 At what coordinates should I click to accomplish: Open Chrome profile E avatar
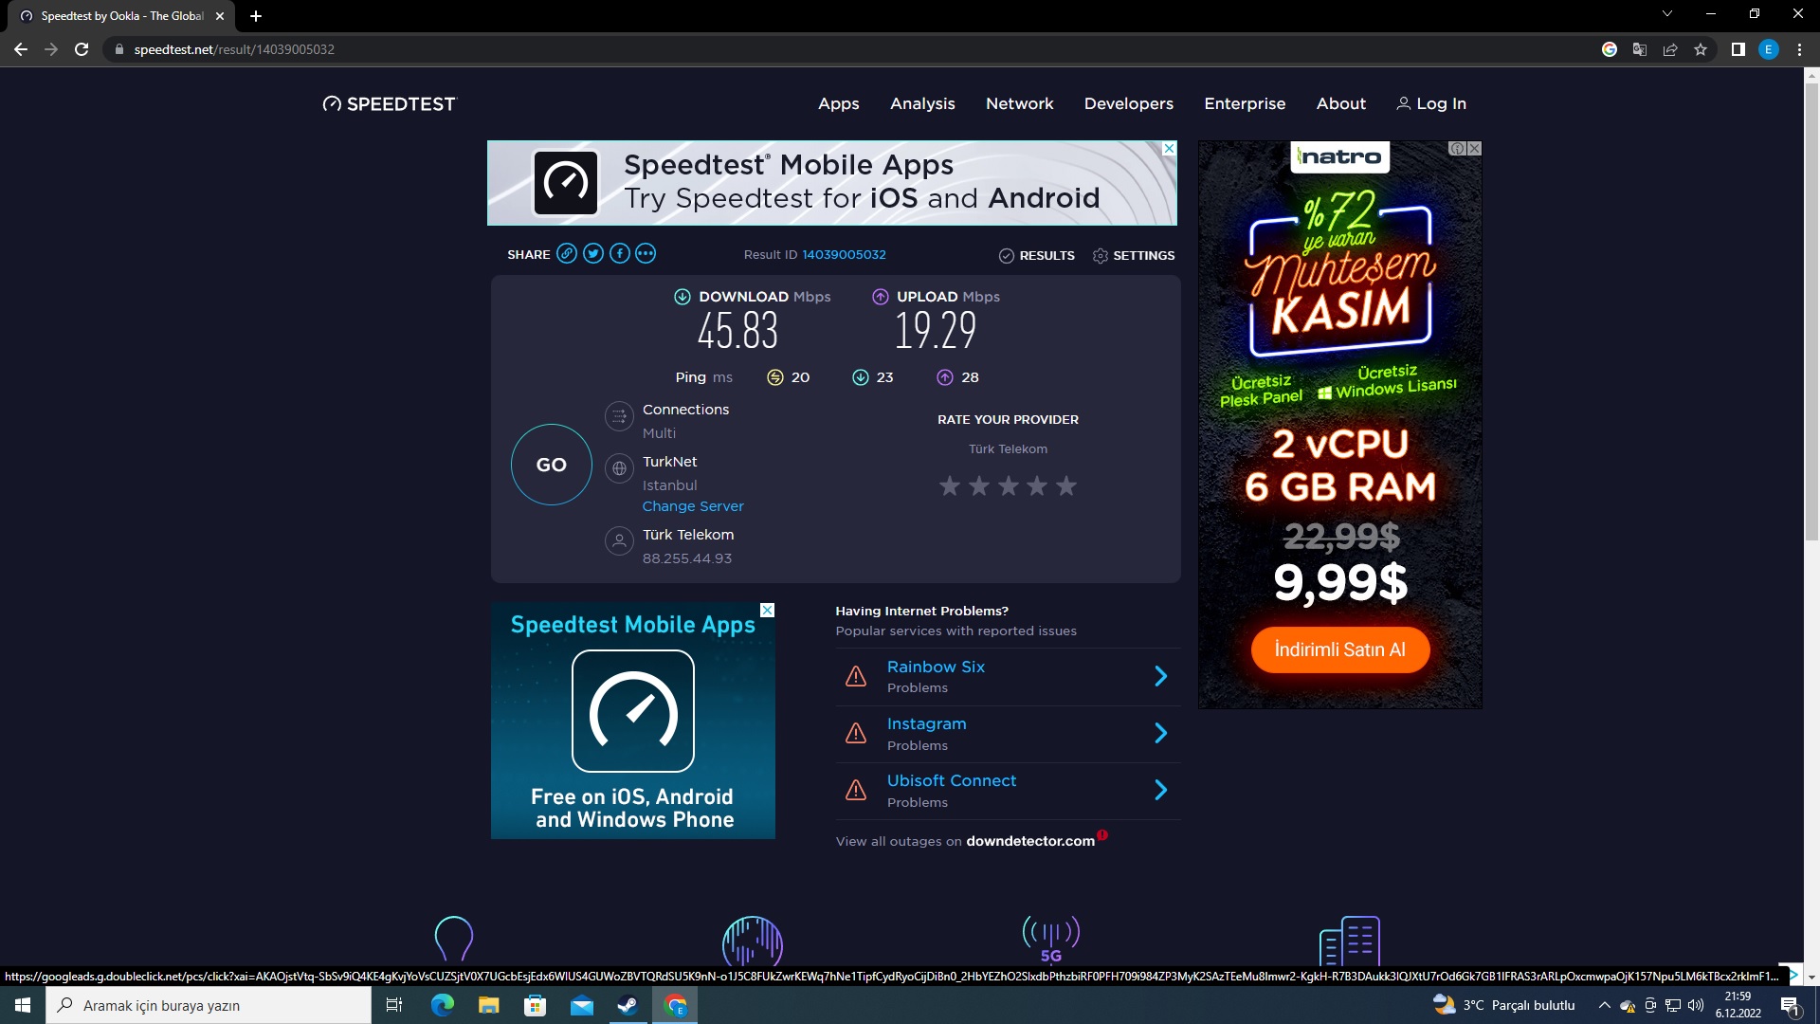pyautogui.click(x=1769, y=49)
